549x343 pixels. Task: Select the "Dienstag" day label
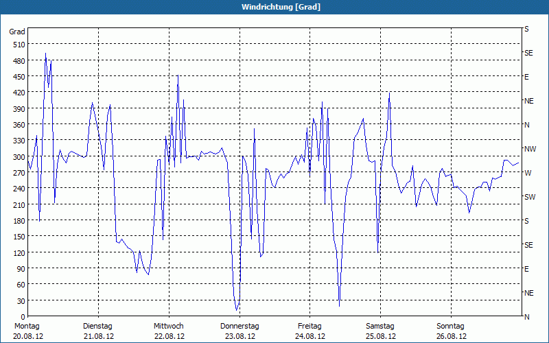pos(97,327)
